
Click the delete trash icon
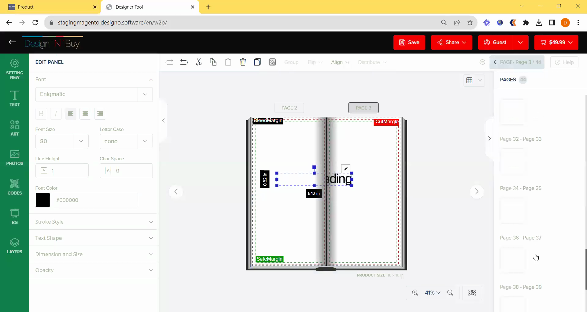243,62
